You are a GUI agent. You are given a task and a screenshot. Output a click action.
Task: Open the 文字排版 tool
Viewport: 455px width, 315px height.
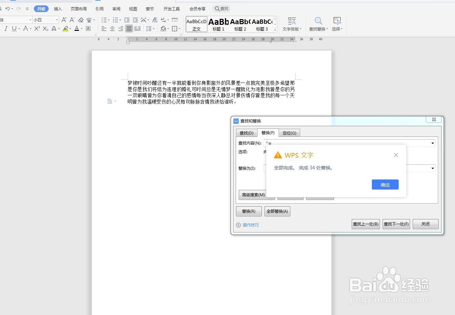pos(291,23)
